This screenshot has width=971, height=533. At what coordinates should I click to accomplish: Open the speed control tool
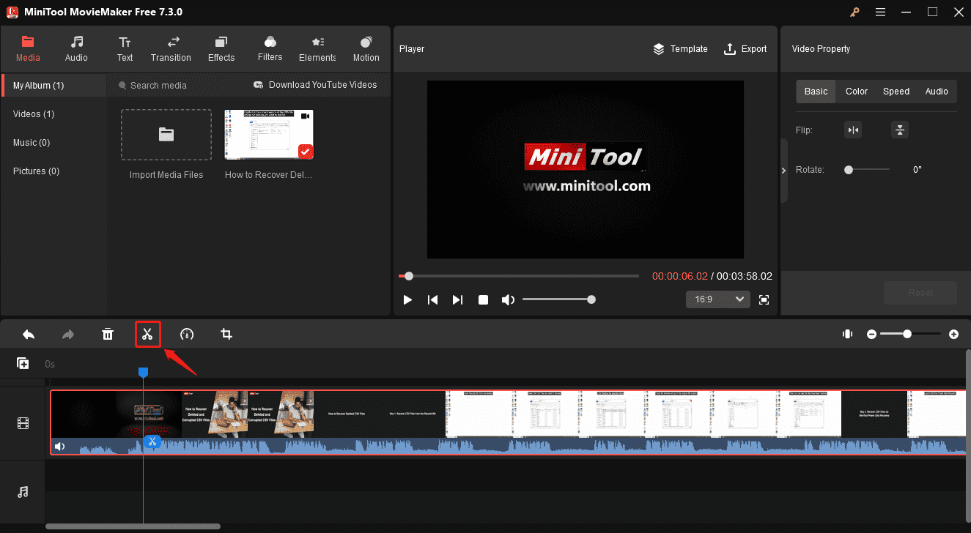pos(187,335)
